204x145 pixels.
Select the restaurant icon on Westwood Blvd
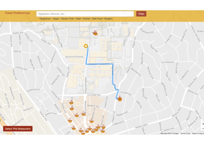coord(83,114)
